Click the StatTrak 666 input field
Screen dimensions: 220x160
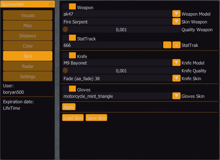point(112,45)
